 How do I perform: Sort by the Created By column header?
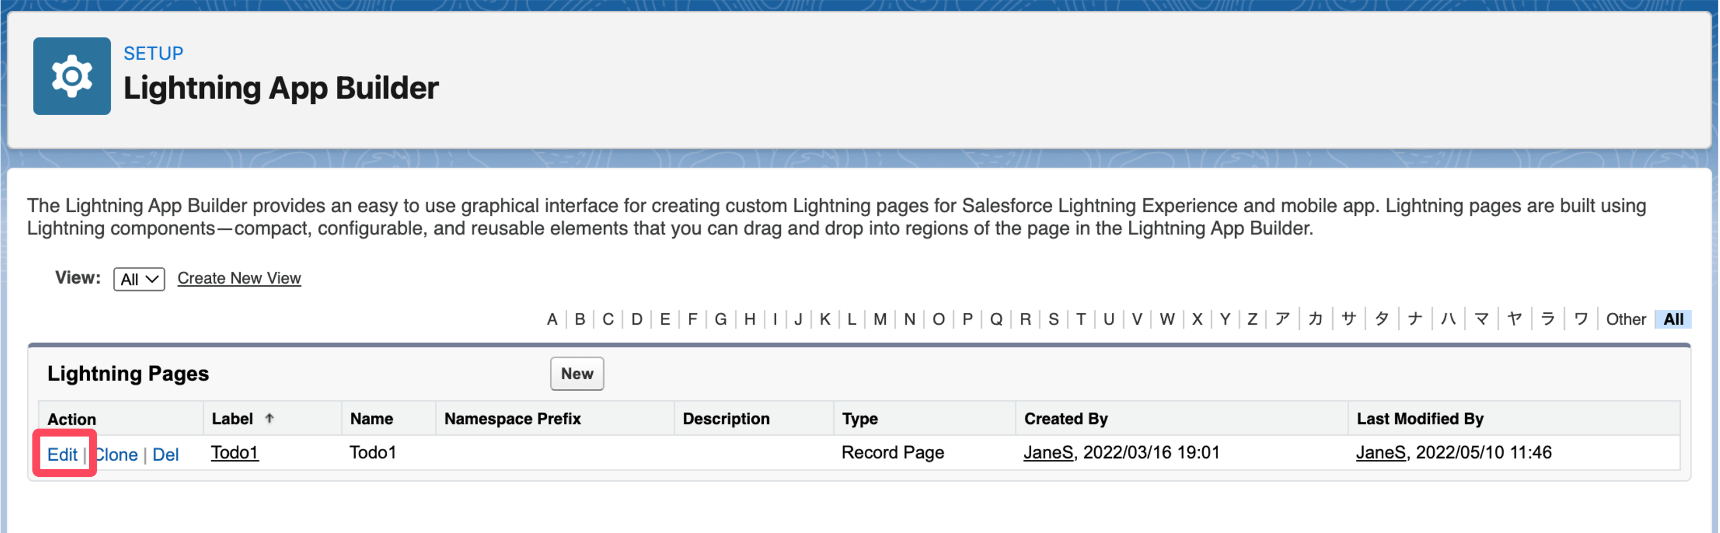1066,419
